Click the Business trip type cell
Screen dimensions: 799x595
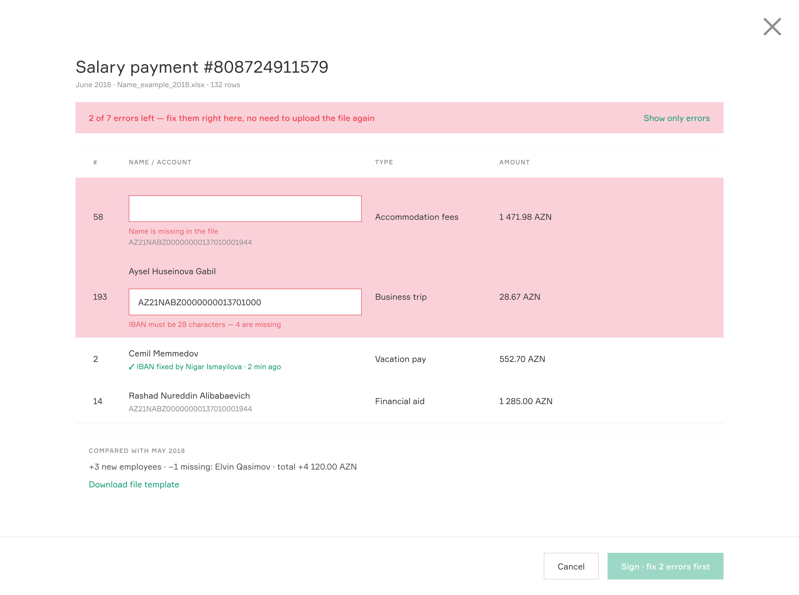pyautogui.click(x=401, y=297)
